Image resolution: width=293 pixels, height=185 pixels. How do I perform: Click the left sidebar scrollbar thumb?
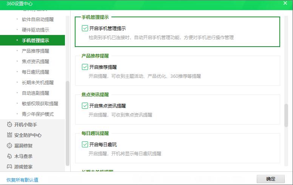68,123
